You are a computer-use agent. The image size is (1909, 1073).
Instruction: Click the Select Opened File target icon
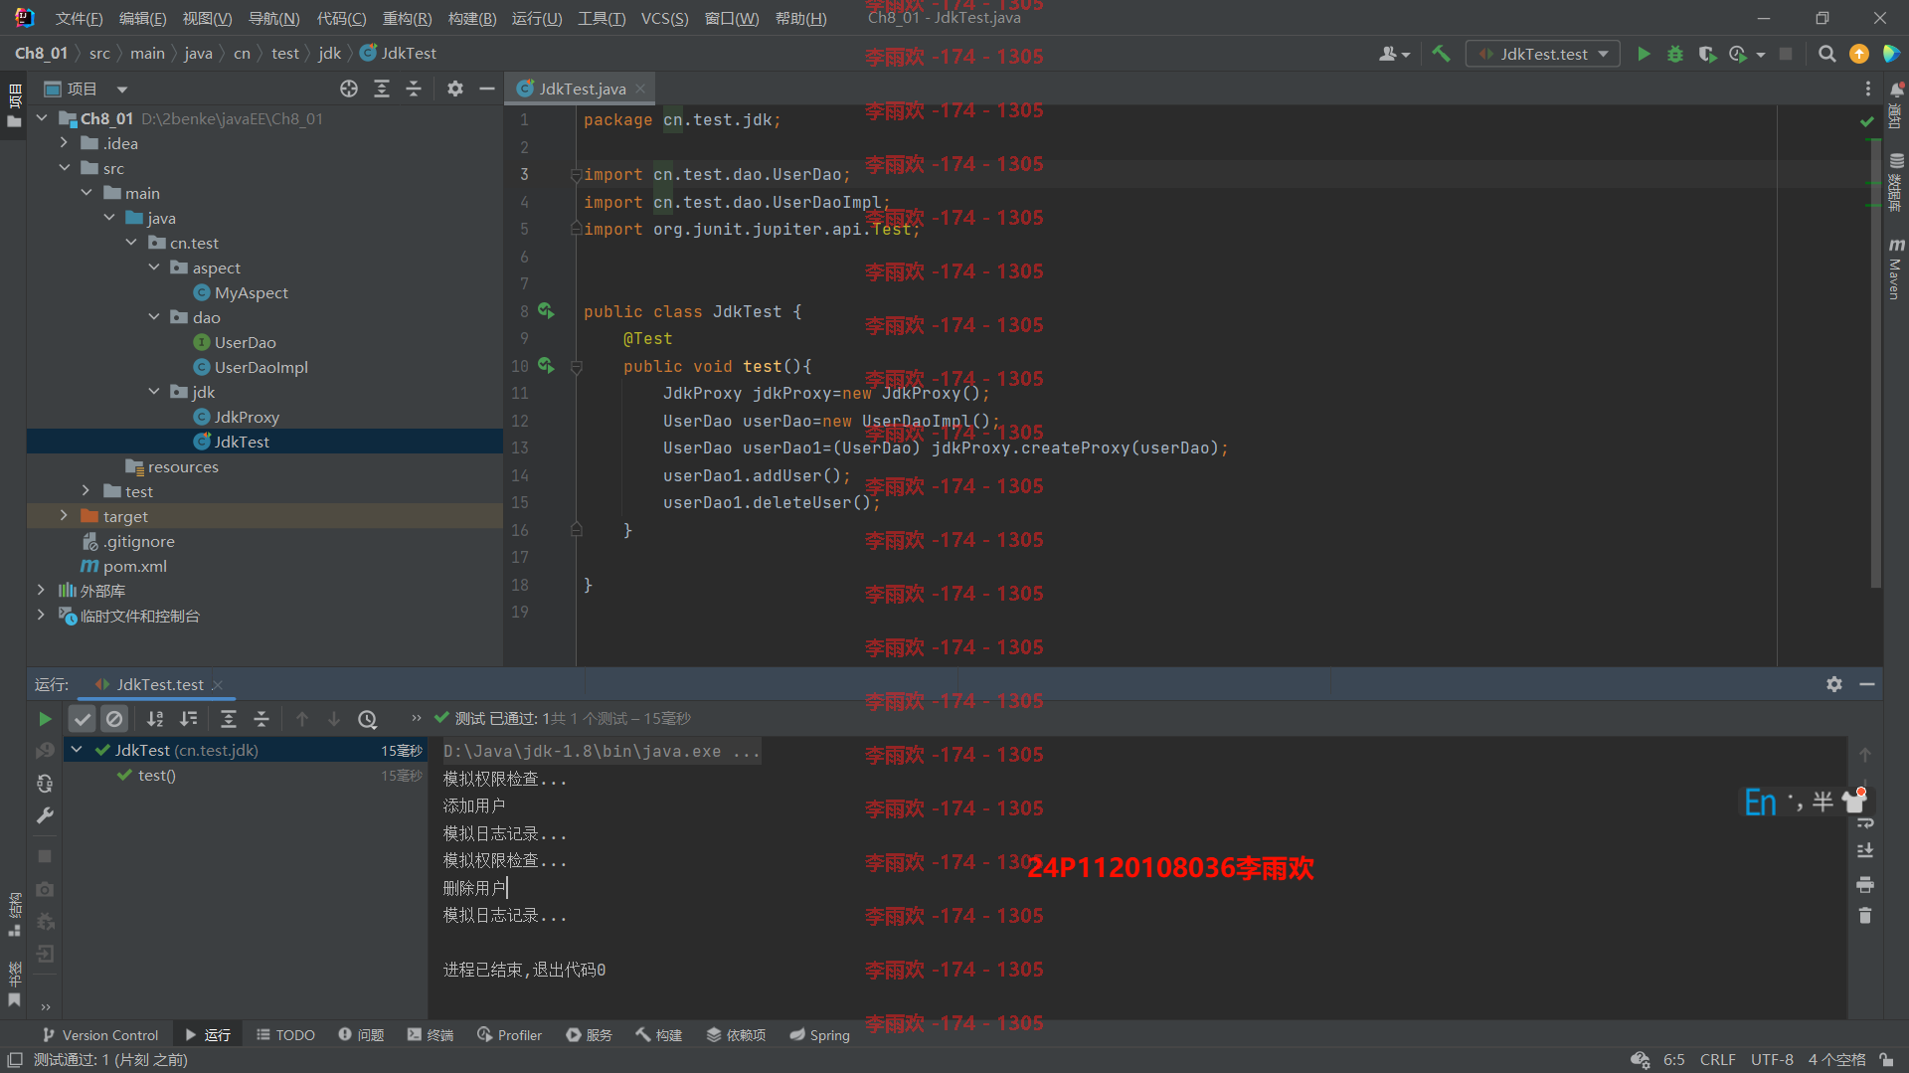(x=349, y=89)
